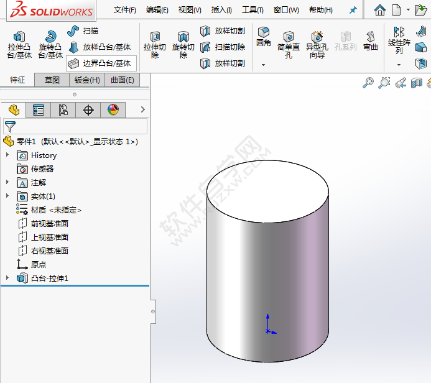Select the Extruded Boss/Base (拉伸凸台/基体) tool
Image resolution: width=431 pixels, height=383 pixels.
coord(19,45)
